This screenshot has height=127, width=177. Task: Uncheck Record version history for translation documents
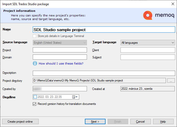pos(35,104)
